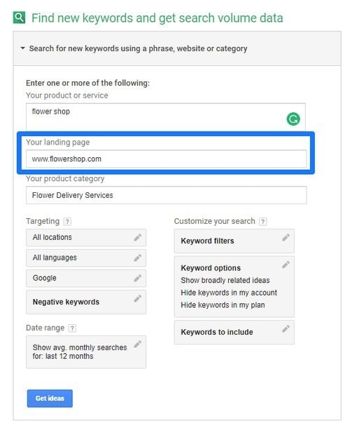350x426 pixels.
Task: Click the landing page URL field
Action: (167, 159)
